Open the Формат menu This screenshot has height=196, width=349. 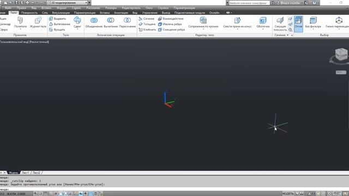[x=62, y=8]
